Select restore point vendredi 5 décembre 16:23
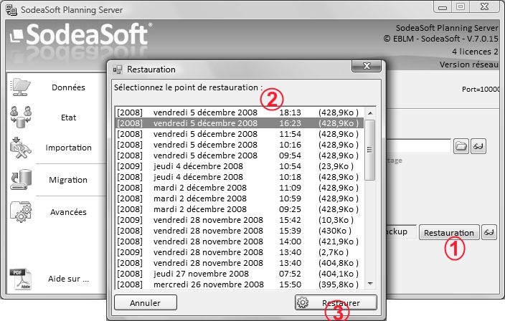The image size is (505, 321). 240,123
